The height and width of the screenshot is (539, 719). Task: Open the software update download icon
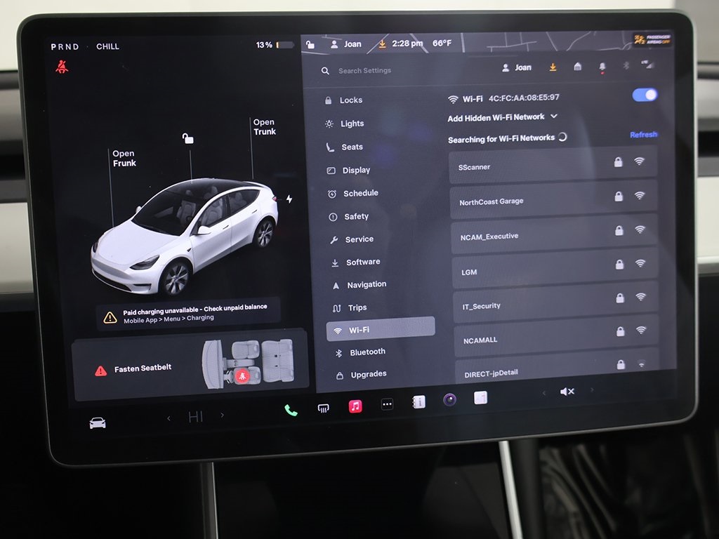(553, 67)
